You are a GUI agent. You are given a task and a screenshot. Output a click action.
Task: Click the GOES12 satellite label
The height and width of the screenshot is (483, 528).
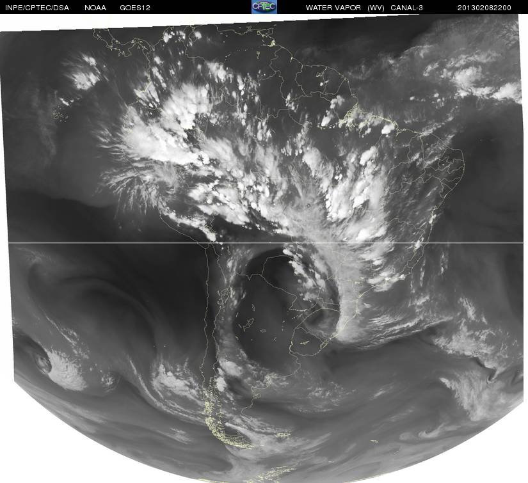[x=134, y=8]
